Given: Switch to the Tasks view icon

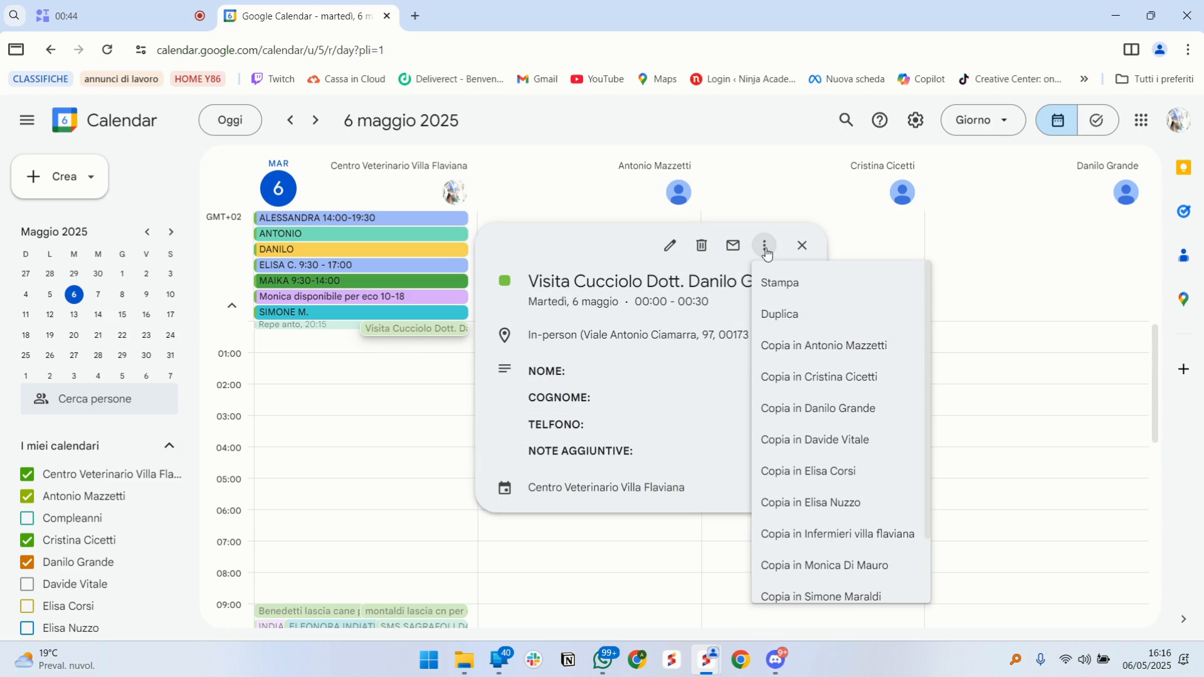Looking at the screenshot, I should (1097, 120).
